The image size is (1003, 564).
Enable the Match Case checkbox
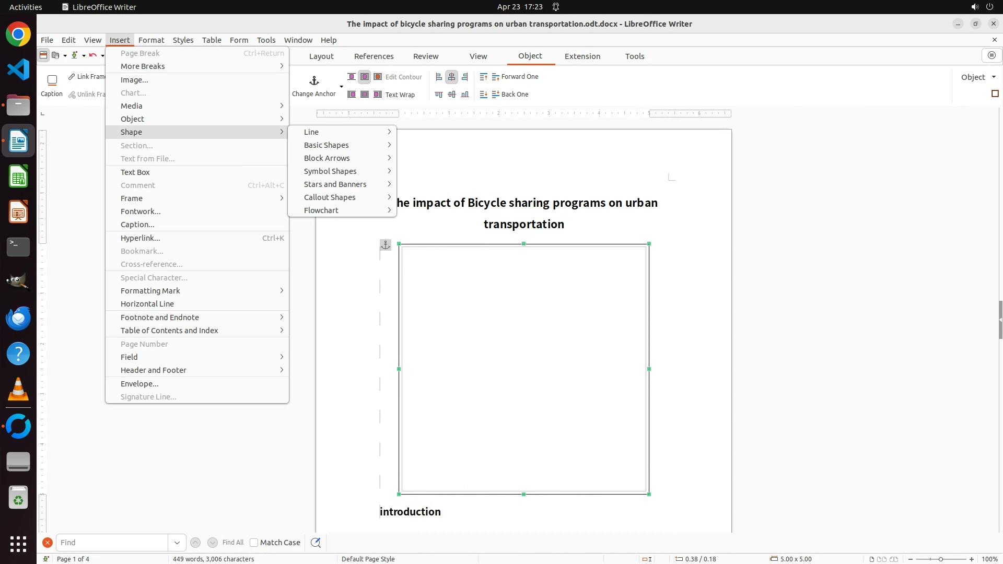(254, 543)
